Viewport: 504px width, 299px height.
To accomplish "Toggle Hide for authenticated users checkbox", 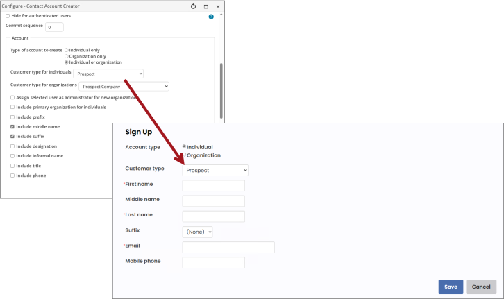I will coord(8,16).
